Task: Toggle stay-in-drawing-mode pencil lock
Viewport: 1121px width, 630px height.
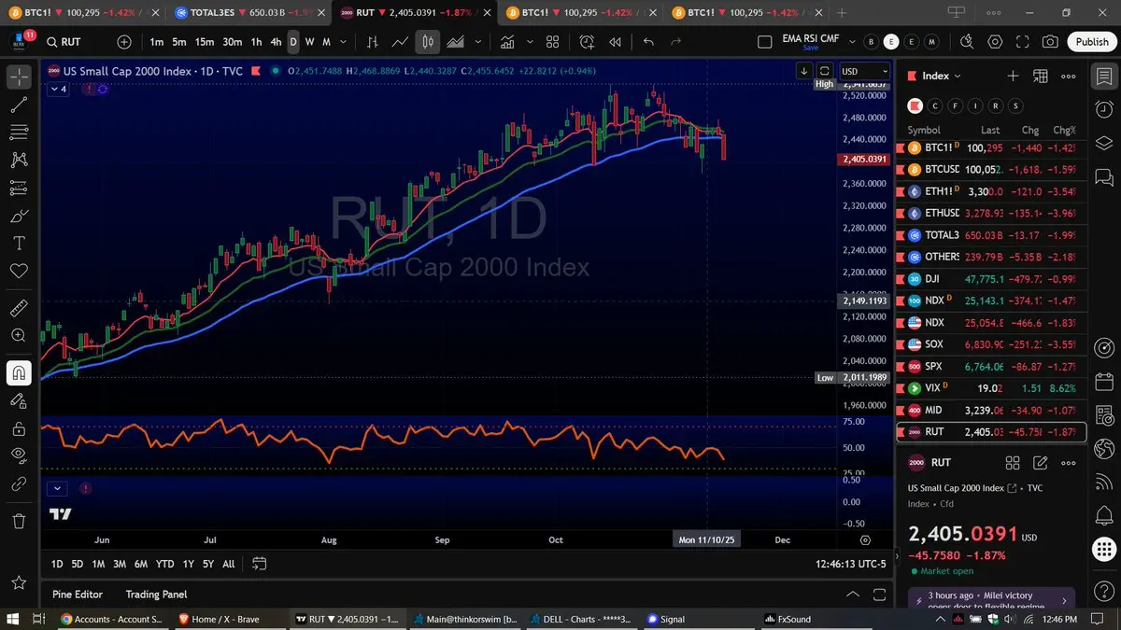Action: 19,400
